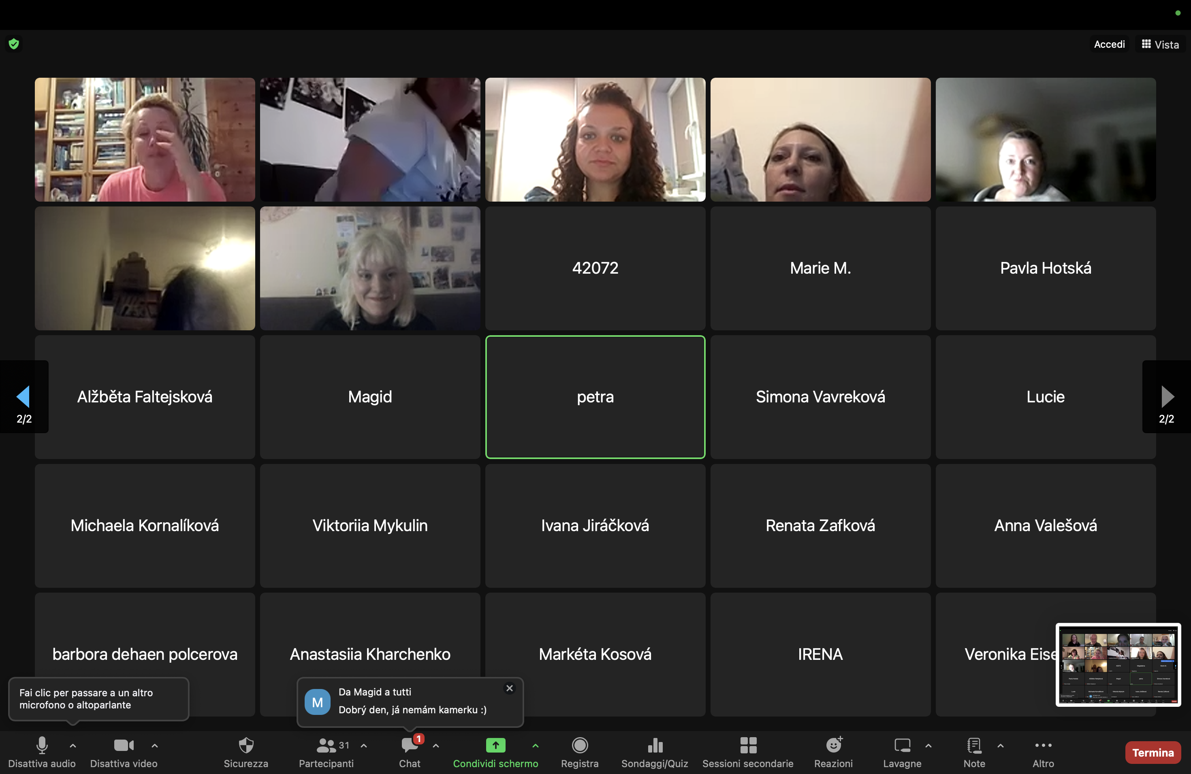Select video of blonde woman smiling
1191x774 pixels.
tap(370, 268)
